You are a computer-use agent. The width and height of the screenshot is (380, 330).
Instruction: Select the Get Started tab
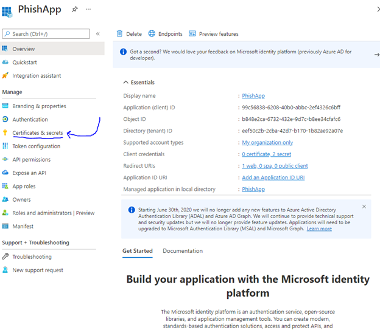pos(137,251)
